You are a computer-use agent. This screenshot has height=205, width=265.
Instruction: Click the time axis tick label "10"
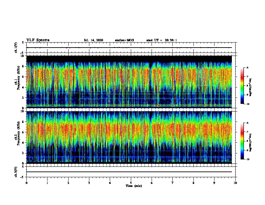[x=235, y=183]
